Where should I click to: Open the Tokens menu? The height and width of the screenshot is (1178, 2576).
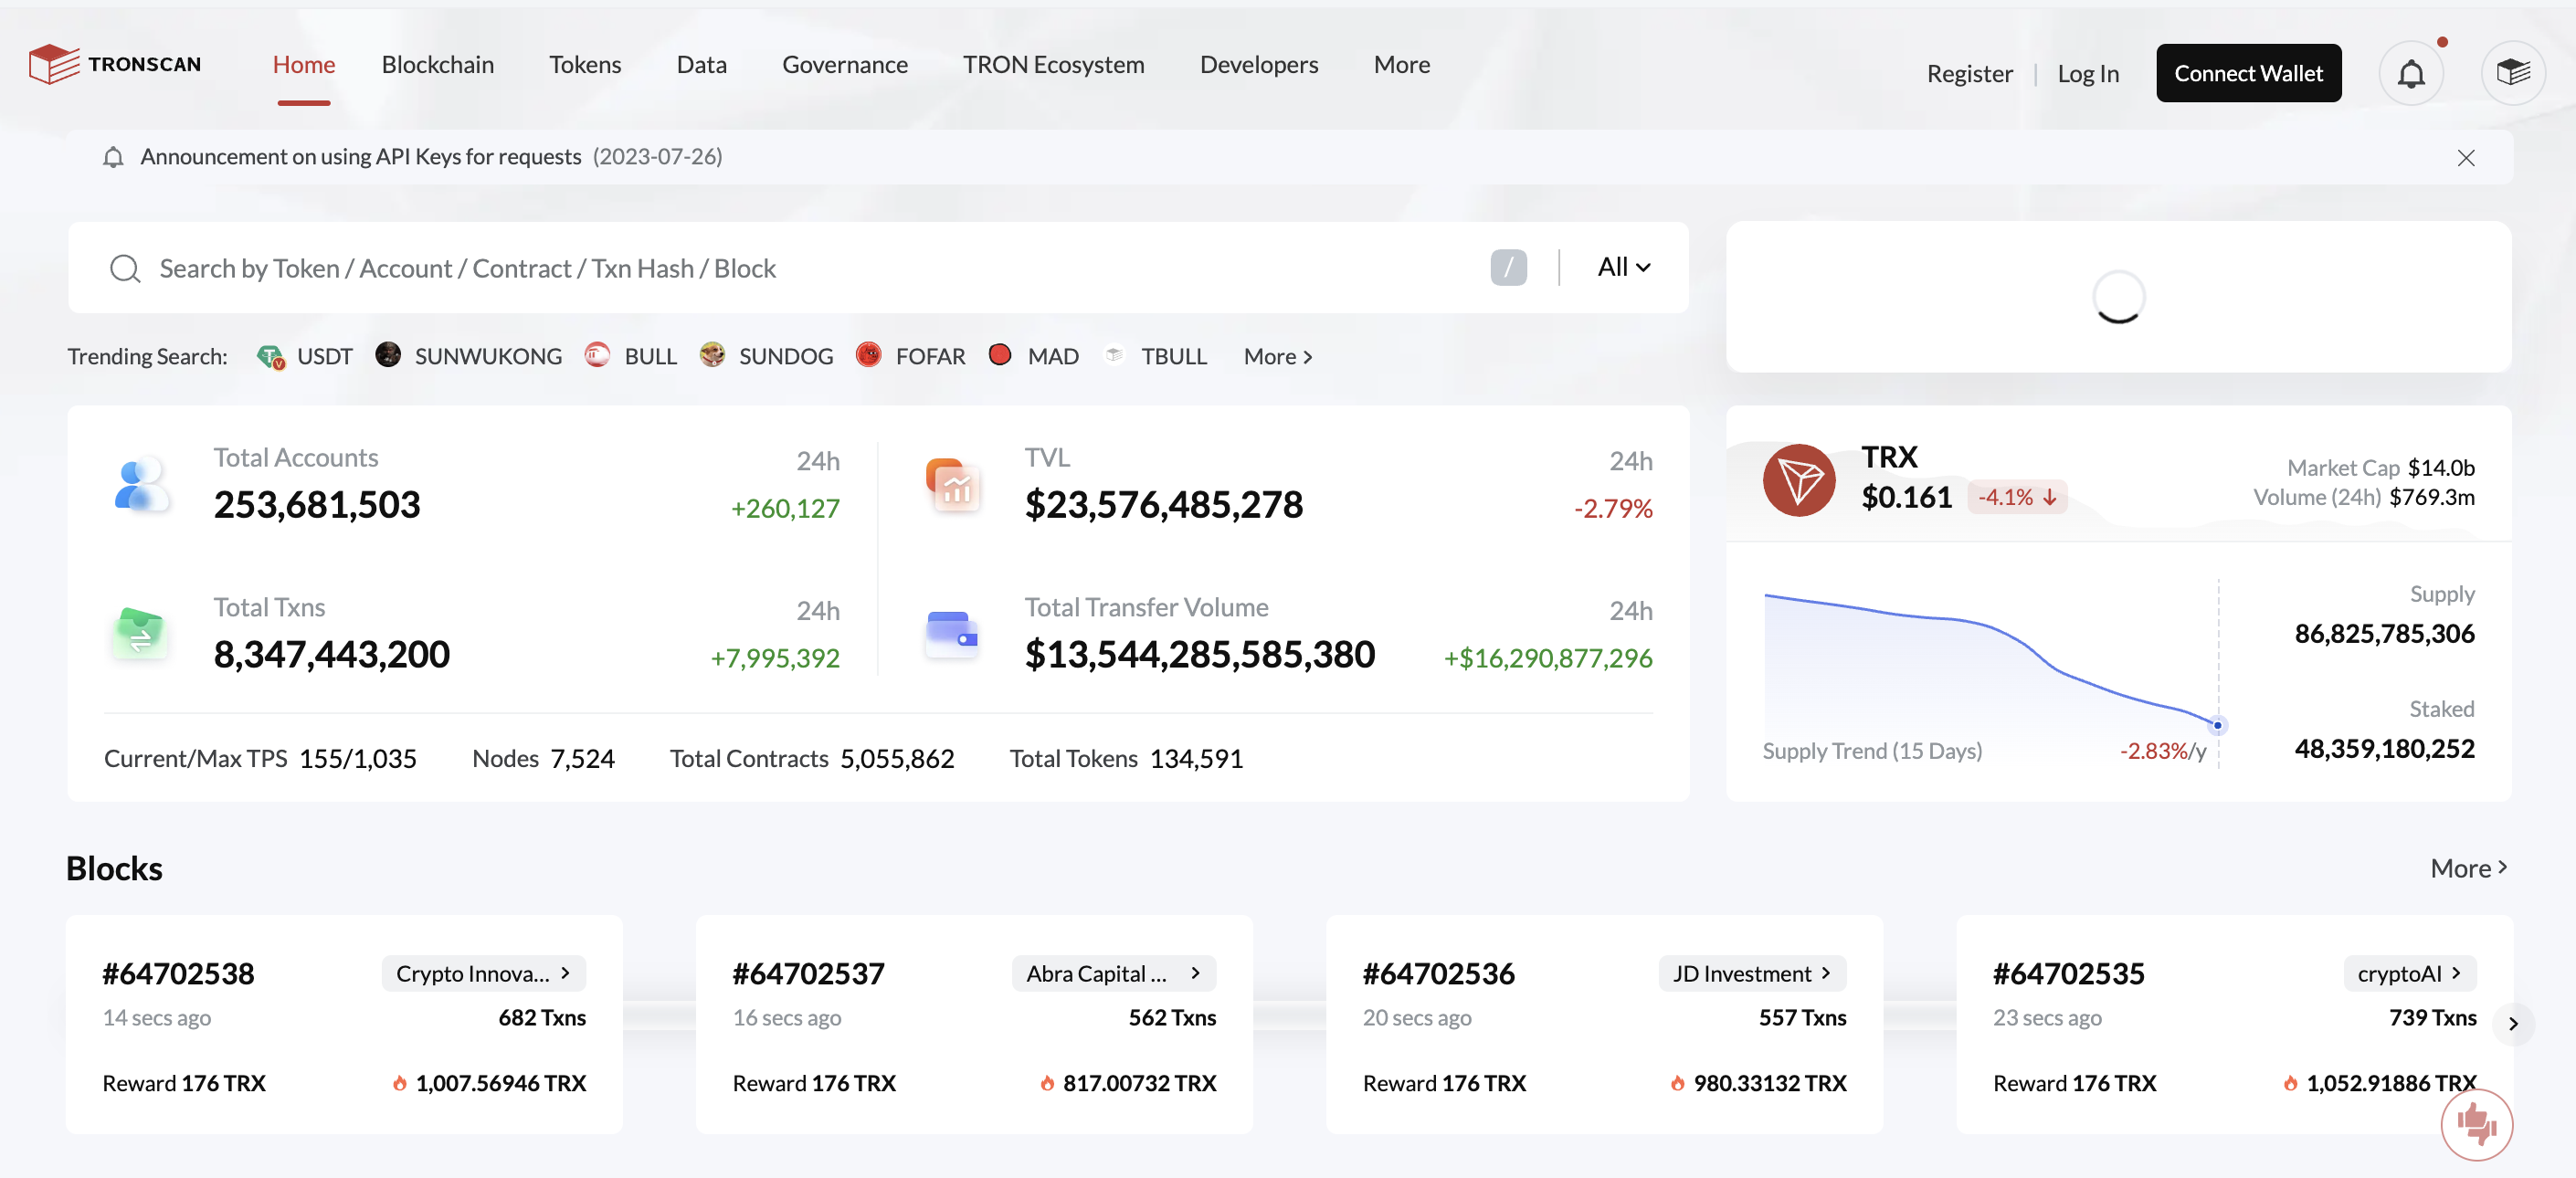[x=585, y=64]
